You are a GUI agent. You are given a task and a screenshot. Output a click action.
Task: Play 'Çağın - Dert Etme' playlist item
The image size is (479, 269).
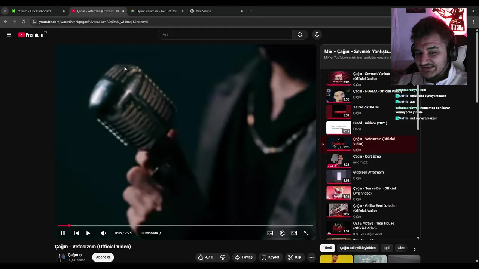(369, 161)
